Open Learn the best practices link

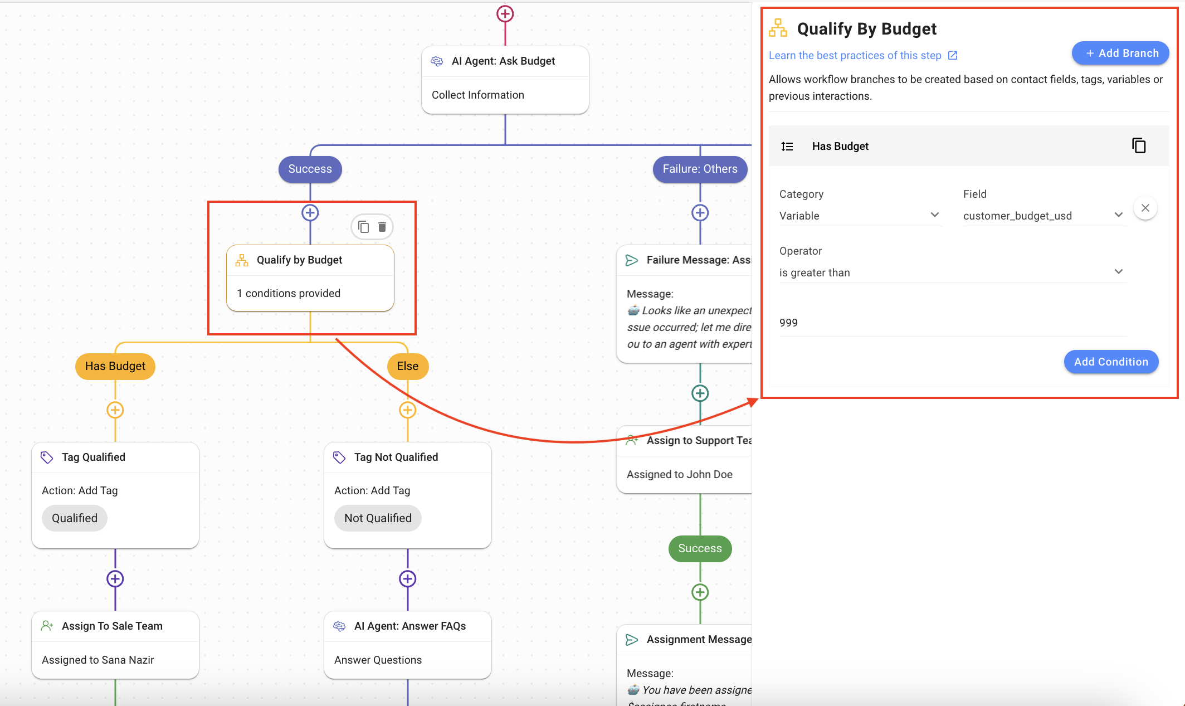pos(855,55)
